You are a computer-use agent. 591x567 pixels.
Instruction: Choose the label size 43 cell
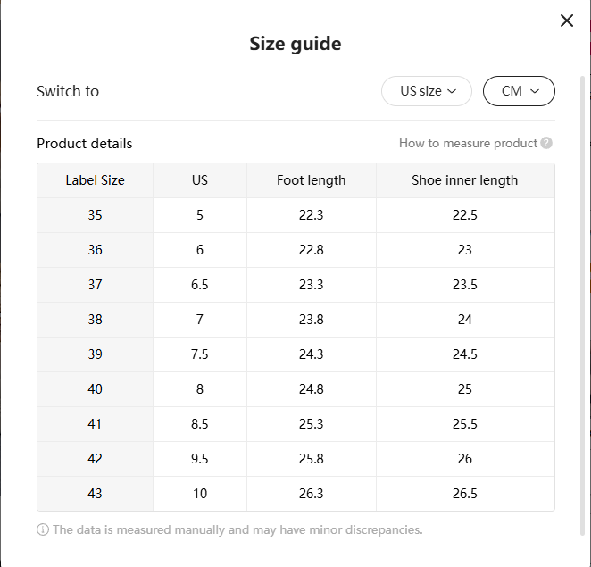(x=96, y=494)
